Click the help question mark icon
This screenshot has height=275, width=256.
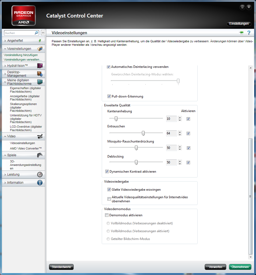pos(249,33)
